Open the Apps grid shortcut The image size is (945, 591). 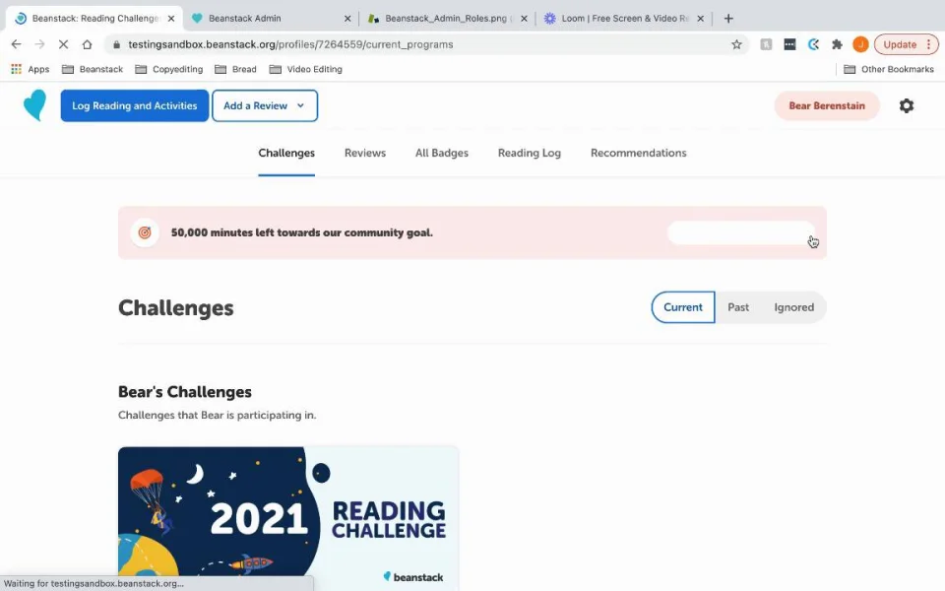31,69
